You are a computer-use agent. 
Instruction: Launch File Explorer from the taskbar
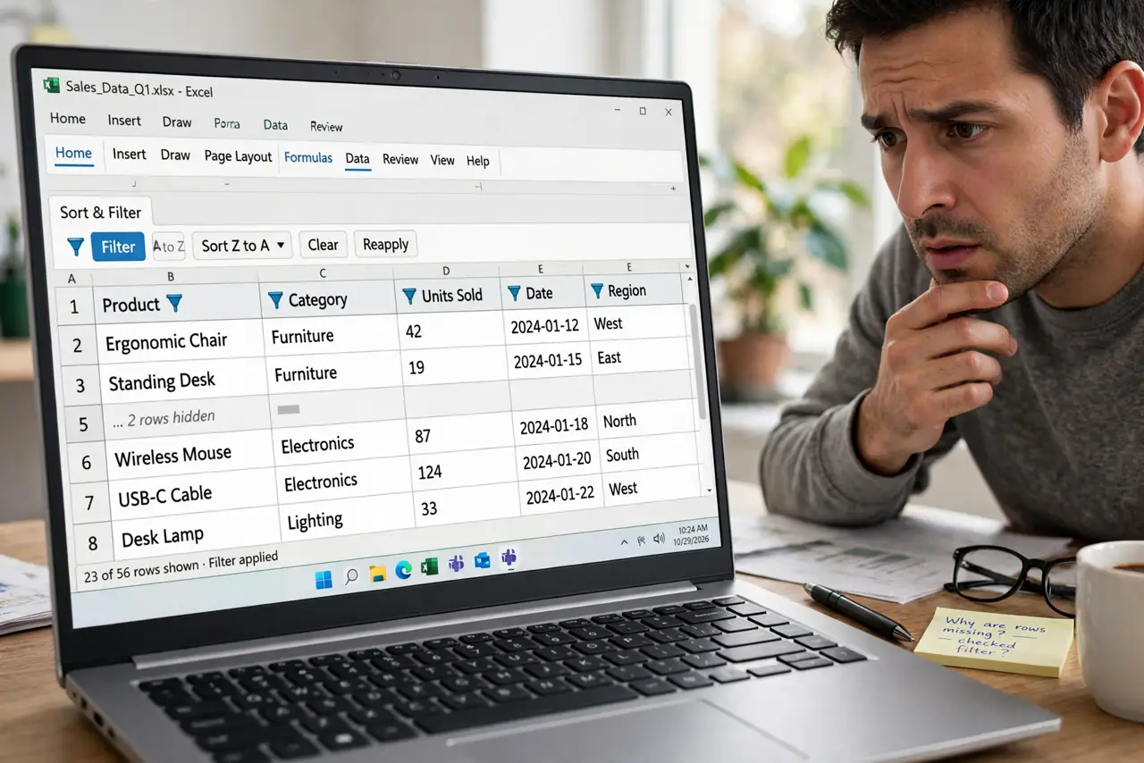[x=378, y=573]
